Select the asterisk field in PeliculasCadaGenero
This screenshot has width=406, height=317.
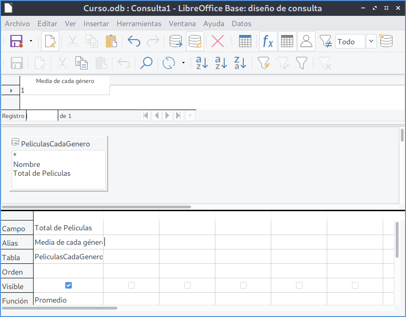[x=15, y=155]
